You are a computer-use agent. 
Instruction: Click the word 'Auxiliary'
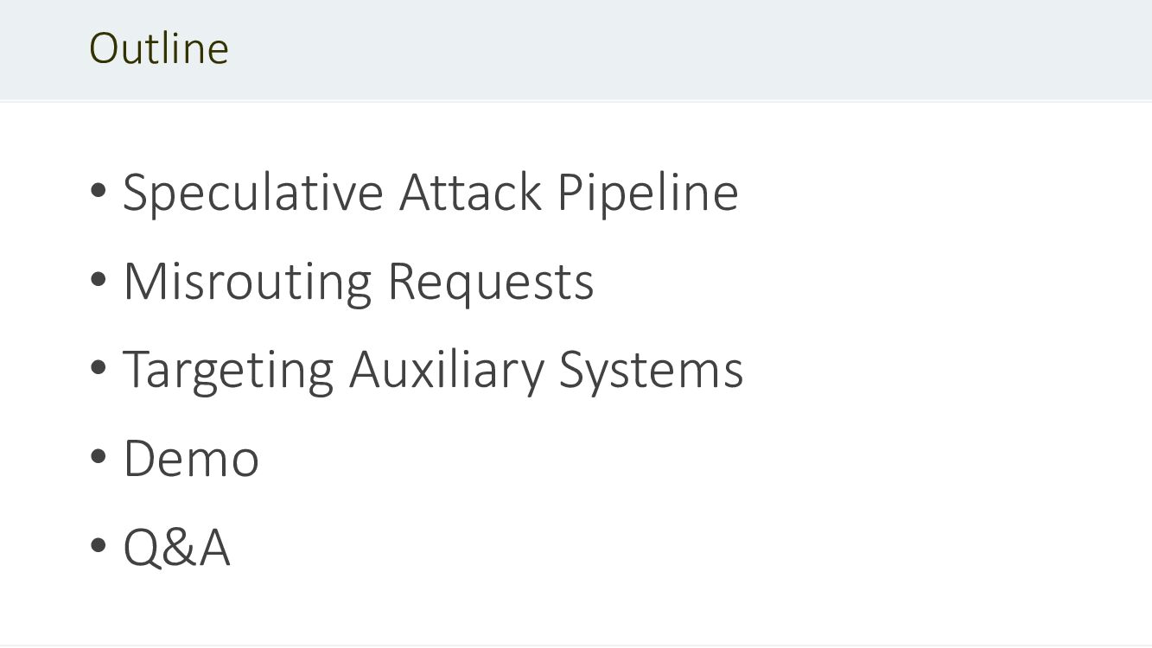coord(446,370)
